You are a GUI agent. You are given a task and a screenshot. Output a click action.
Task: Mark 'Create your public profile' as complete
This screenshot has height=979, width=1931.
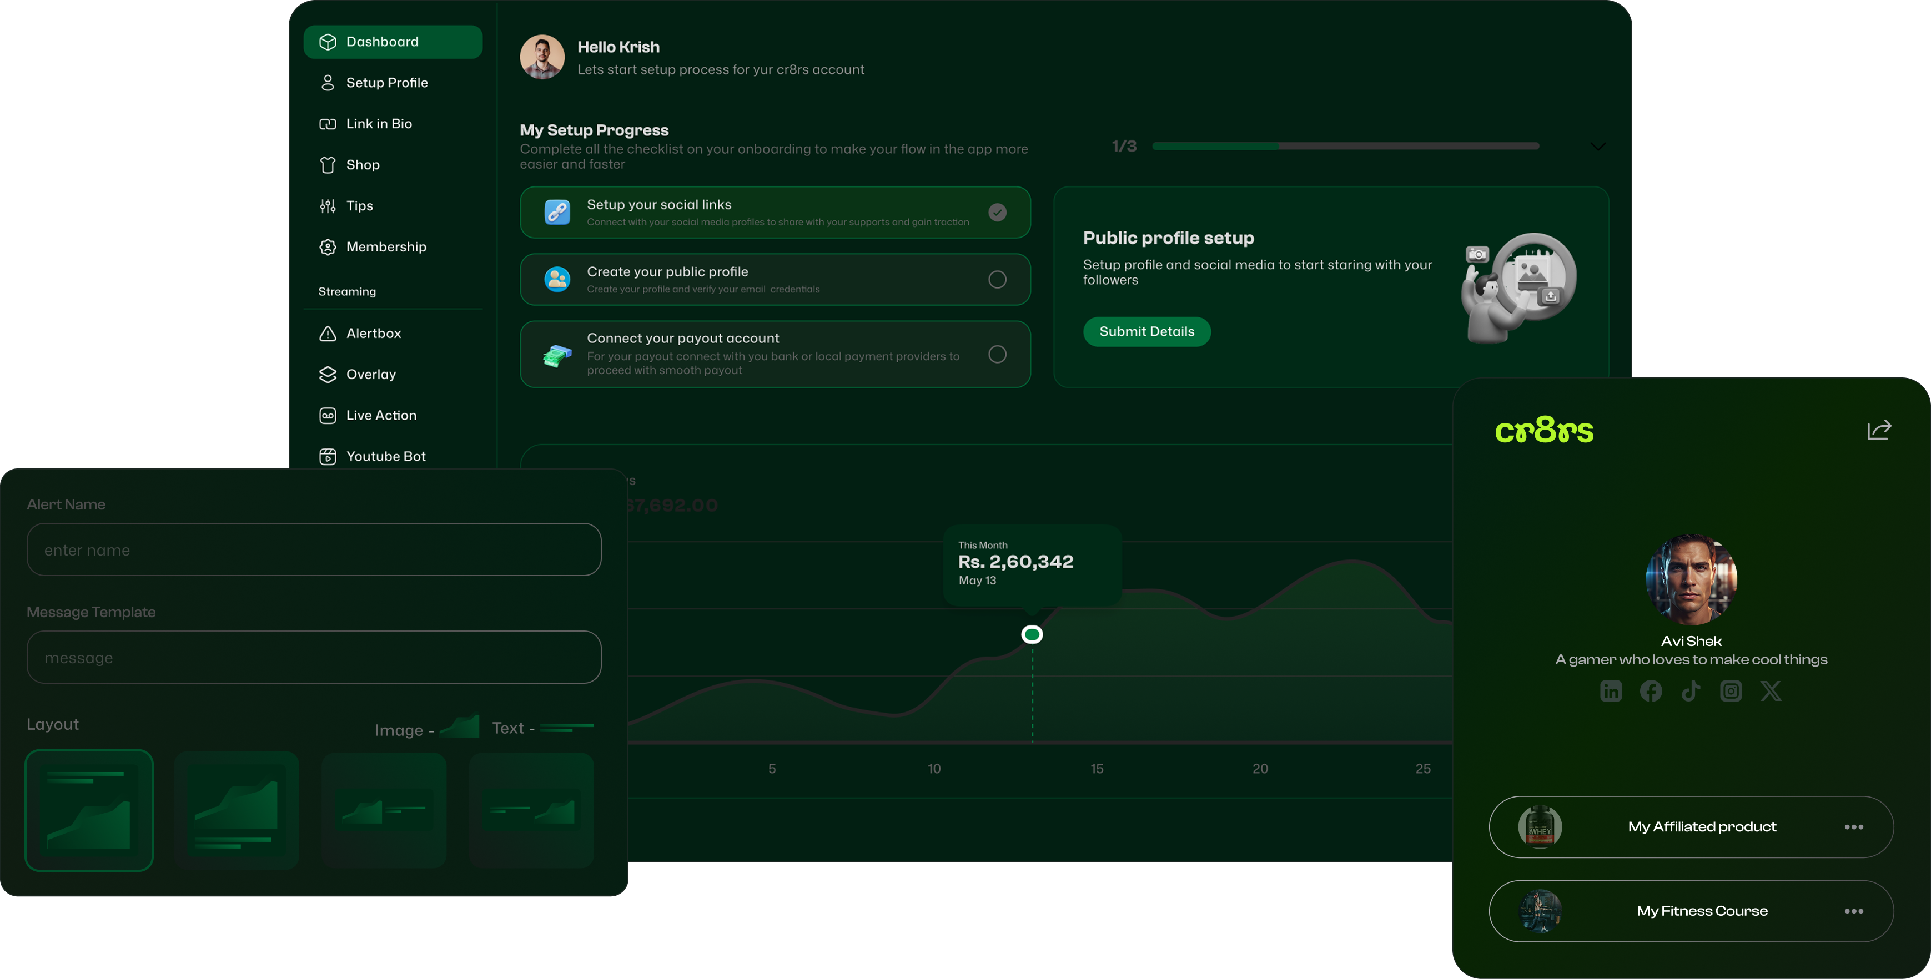click(997, 279)
